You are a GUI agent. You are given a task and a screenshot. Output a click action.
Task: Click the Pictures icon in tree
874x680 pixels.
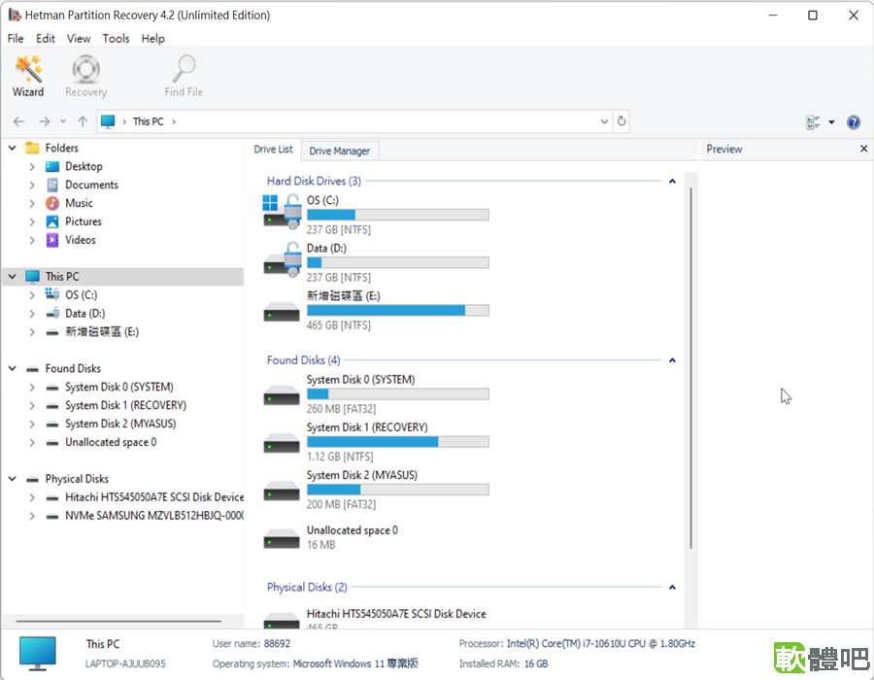pos(52,221)
